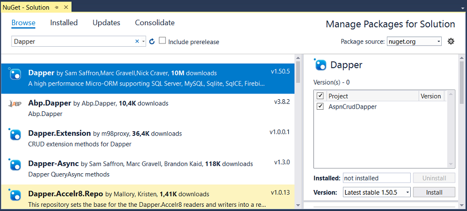Open the search box history dropdown arrow
Screen dimensions: 467x211
[x=143, y=41]
